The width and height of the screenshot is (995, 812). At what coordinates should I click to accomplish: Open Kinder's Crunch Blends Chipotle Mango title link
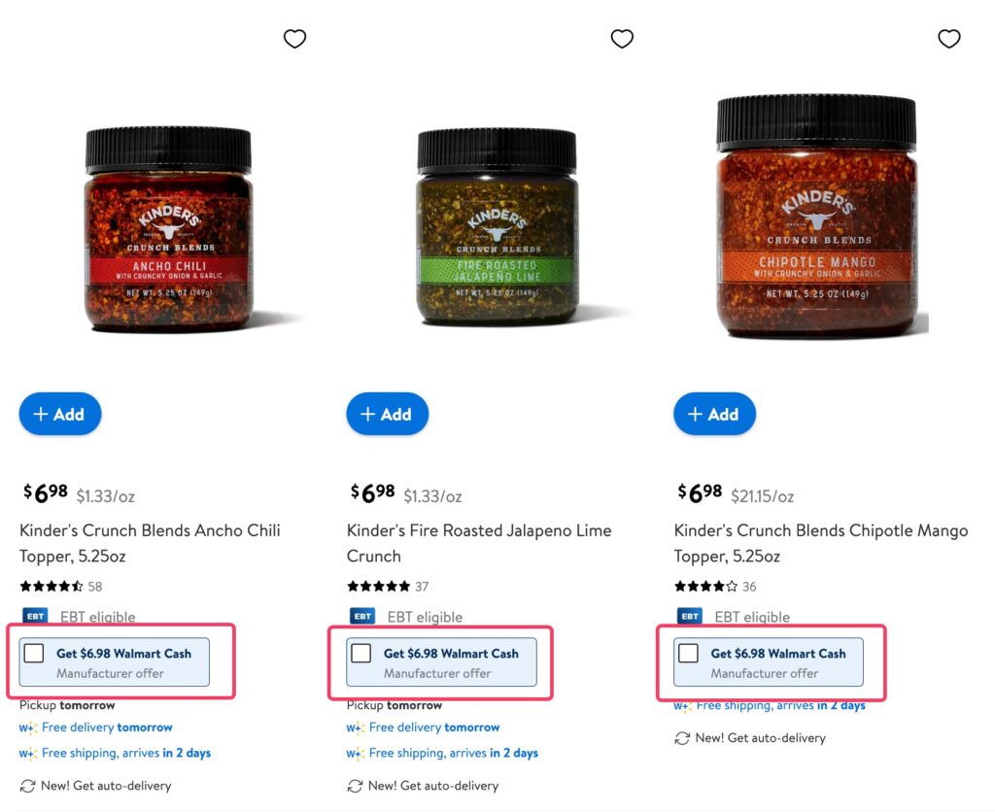(x=821, y=543)
